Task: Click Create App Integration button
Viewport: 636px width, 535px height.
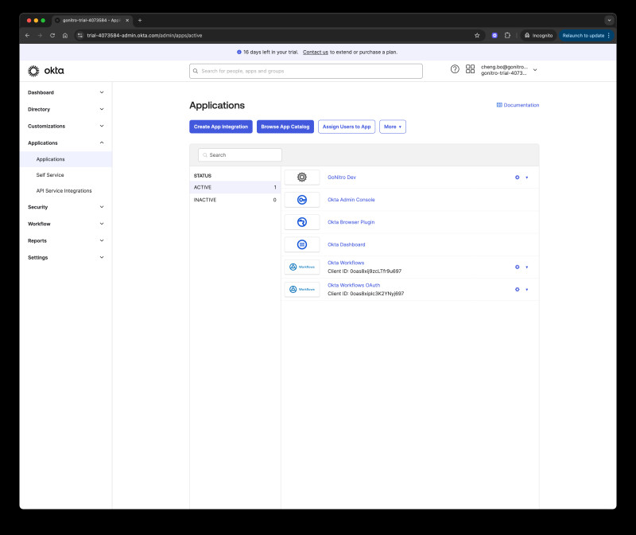Action: pos(221,127)
